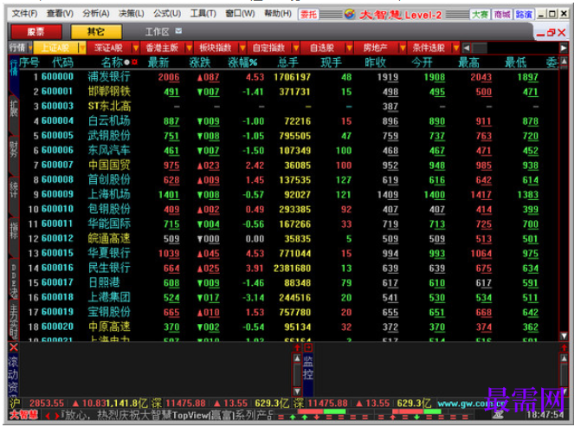This screenshot has width=581, height=427.
Task: Open the 商城 store shortcut
Action: click(x=502, y=15)
